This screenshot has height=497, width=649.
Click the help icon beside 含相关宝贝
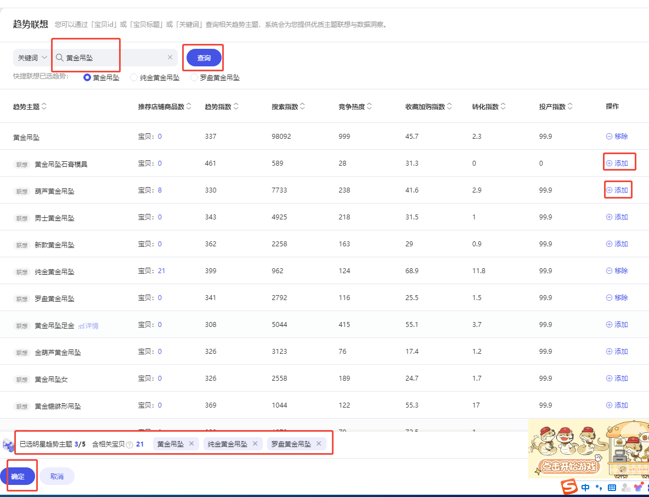point(129,444)
